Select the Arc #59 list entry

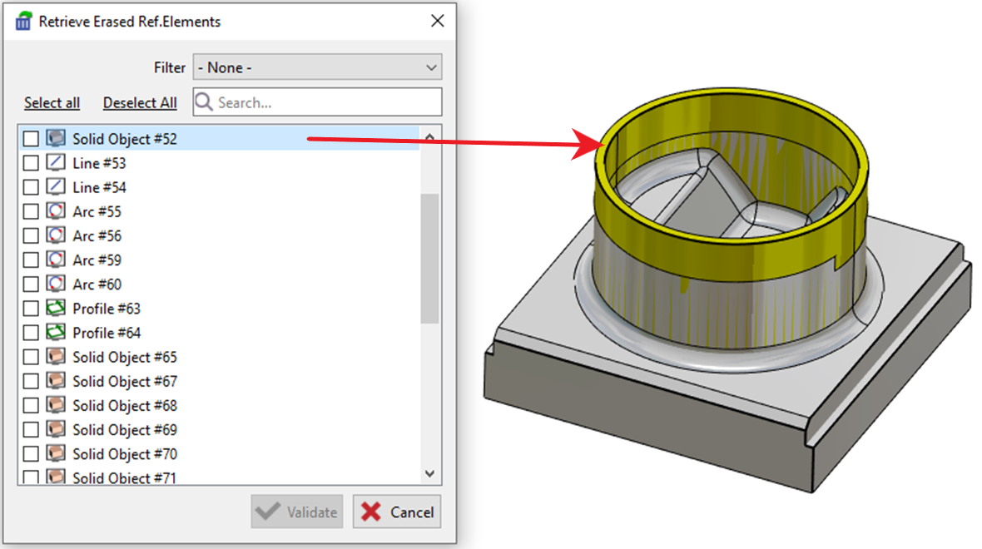point(97,260)
